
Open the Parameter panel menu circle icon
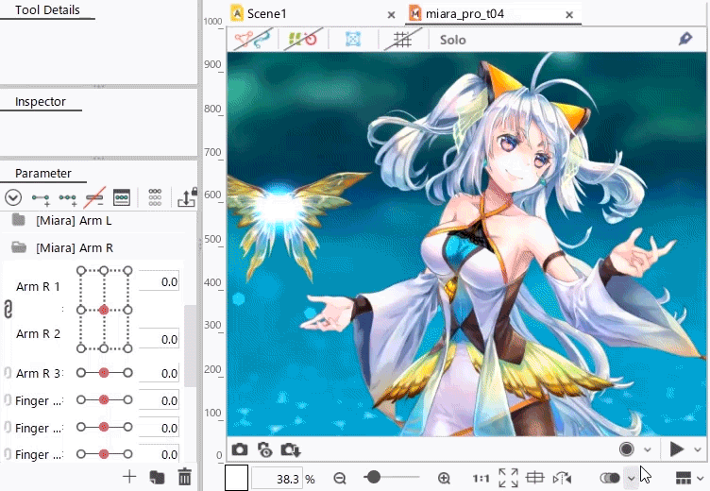tap(13, 197)
